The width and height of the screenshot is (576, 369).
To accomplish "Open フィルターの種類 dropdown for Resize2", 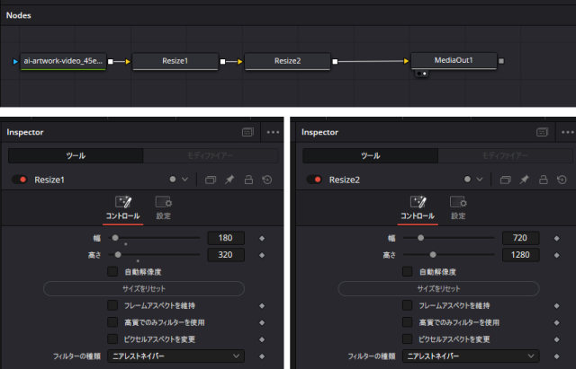I will click(x=471, y=356).
